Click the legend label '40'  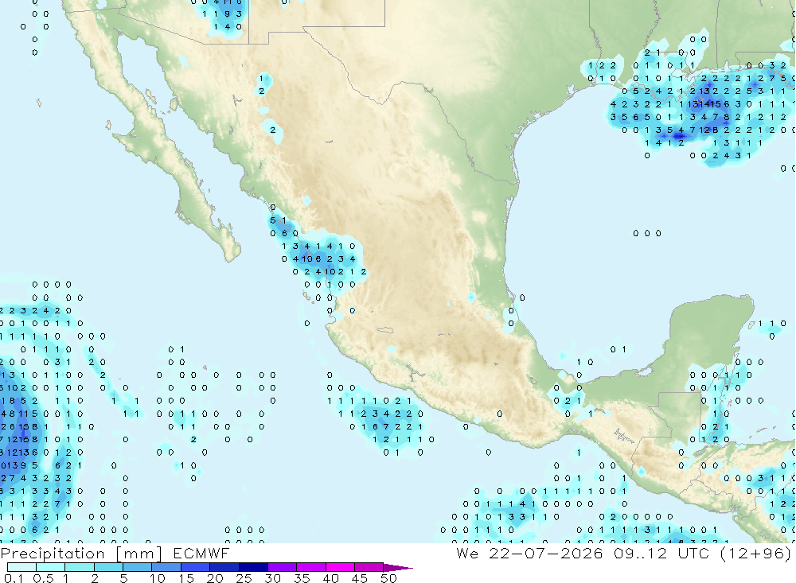pos(330,578)
